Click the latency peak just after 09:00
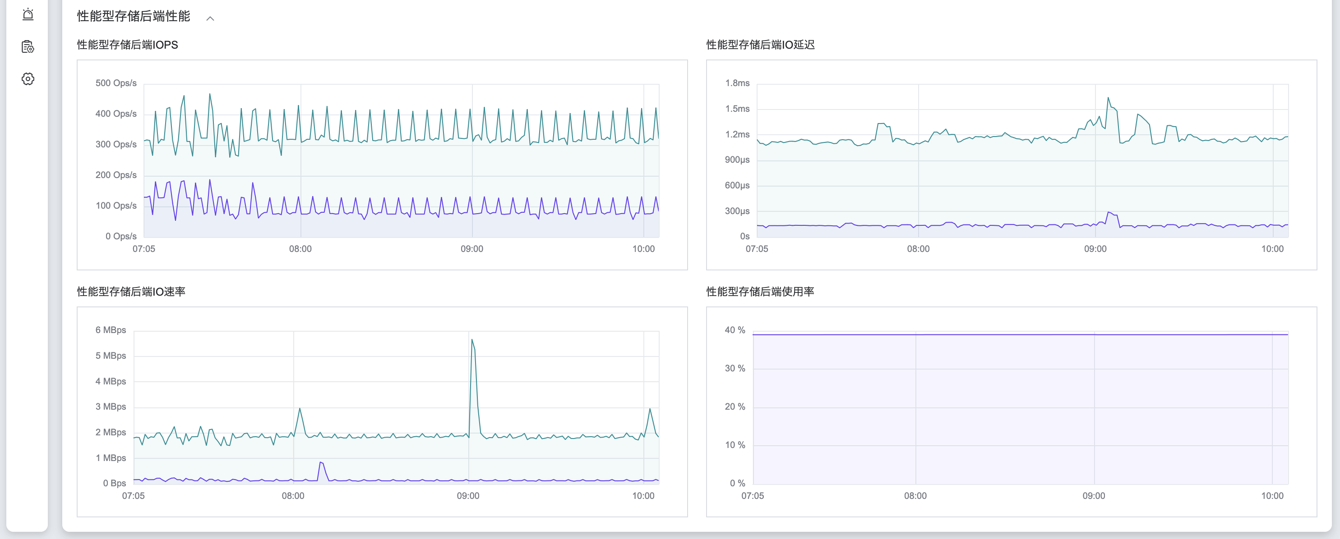 1108,98
